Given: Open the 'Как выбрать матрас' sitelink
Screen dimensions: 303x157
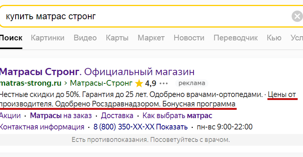Looking at the screenshot, I should [x=177, y=115].
